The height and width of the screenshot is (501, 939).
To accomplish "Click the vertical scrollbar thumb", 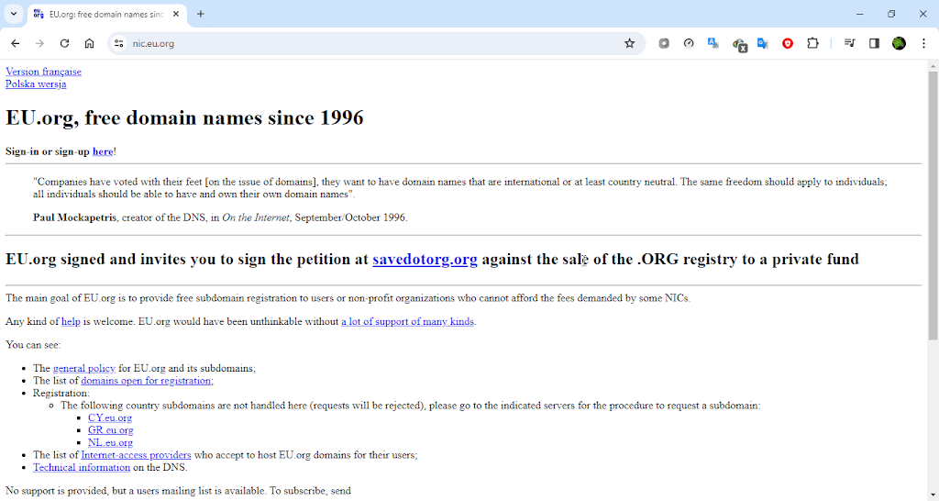I will tap(933, 206).
